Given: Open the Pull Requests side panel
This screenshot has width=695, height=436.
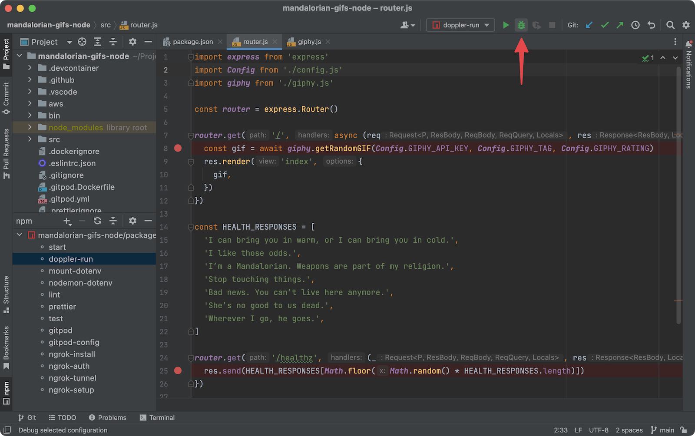Looking at the screenshot, I should click(x=6, y=154).
